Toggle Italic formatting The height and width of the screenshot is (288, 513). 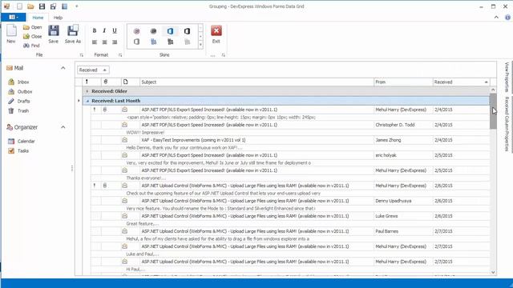click(x=104, y=30)
